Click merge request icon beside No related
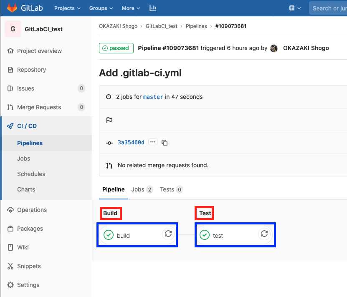The width and height of the screenshot is (347, 297). point(109,166)
